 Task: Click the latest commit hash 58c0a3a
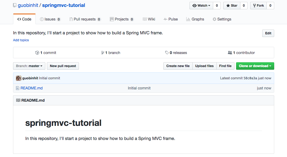click(x=250, y=78)
